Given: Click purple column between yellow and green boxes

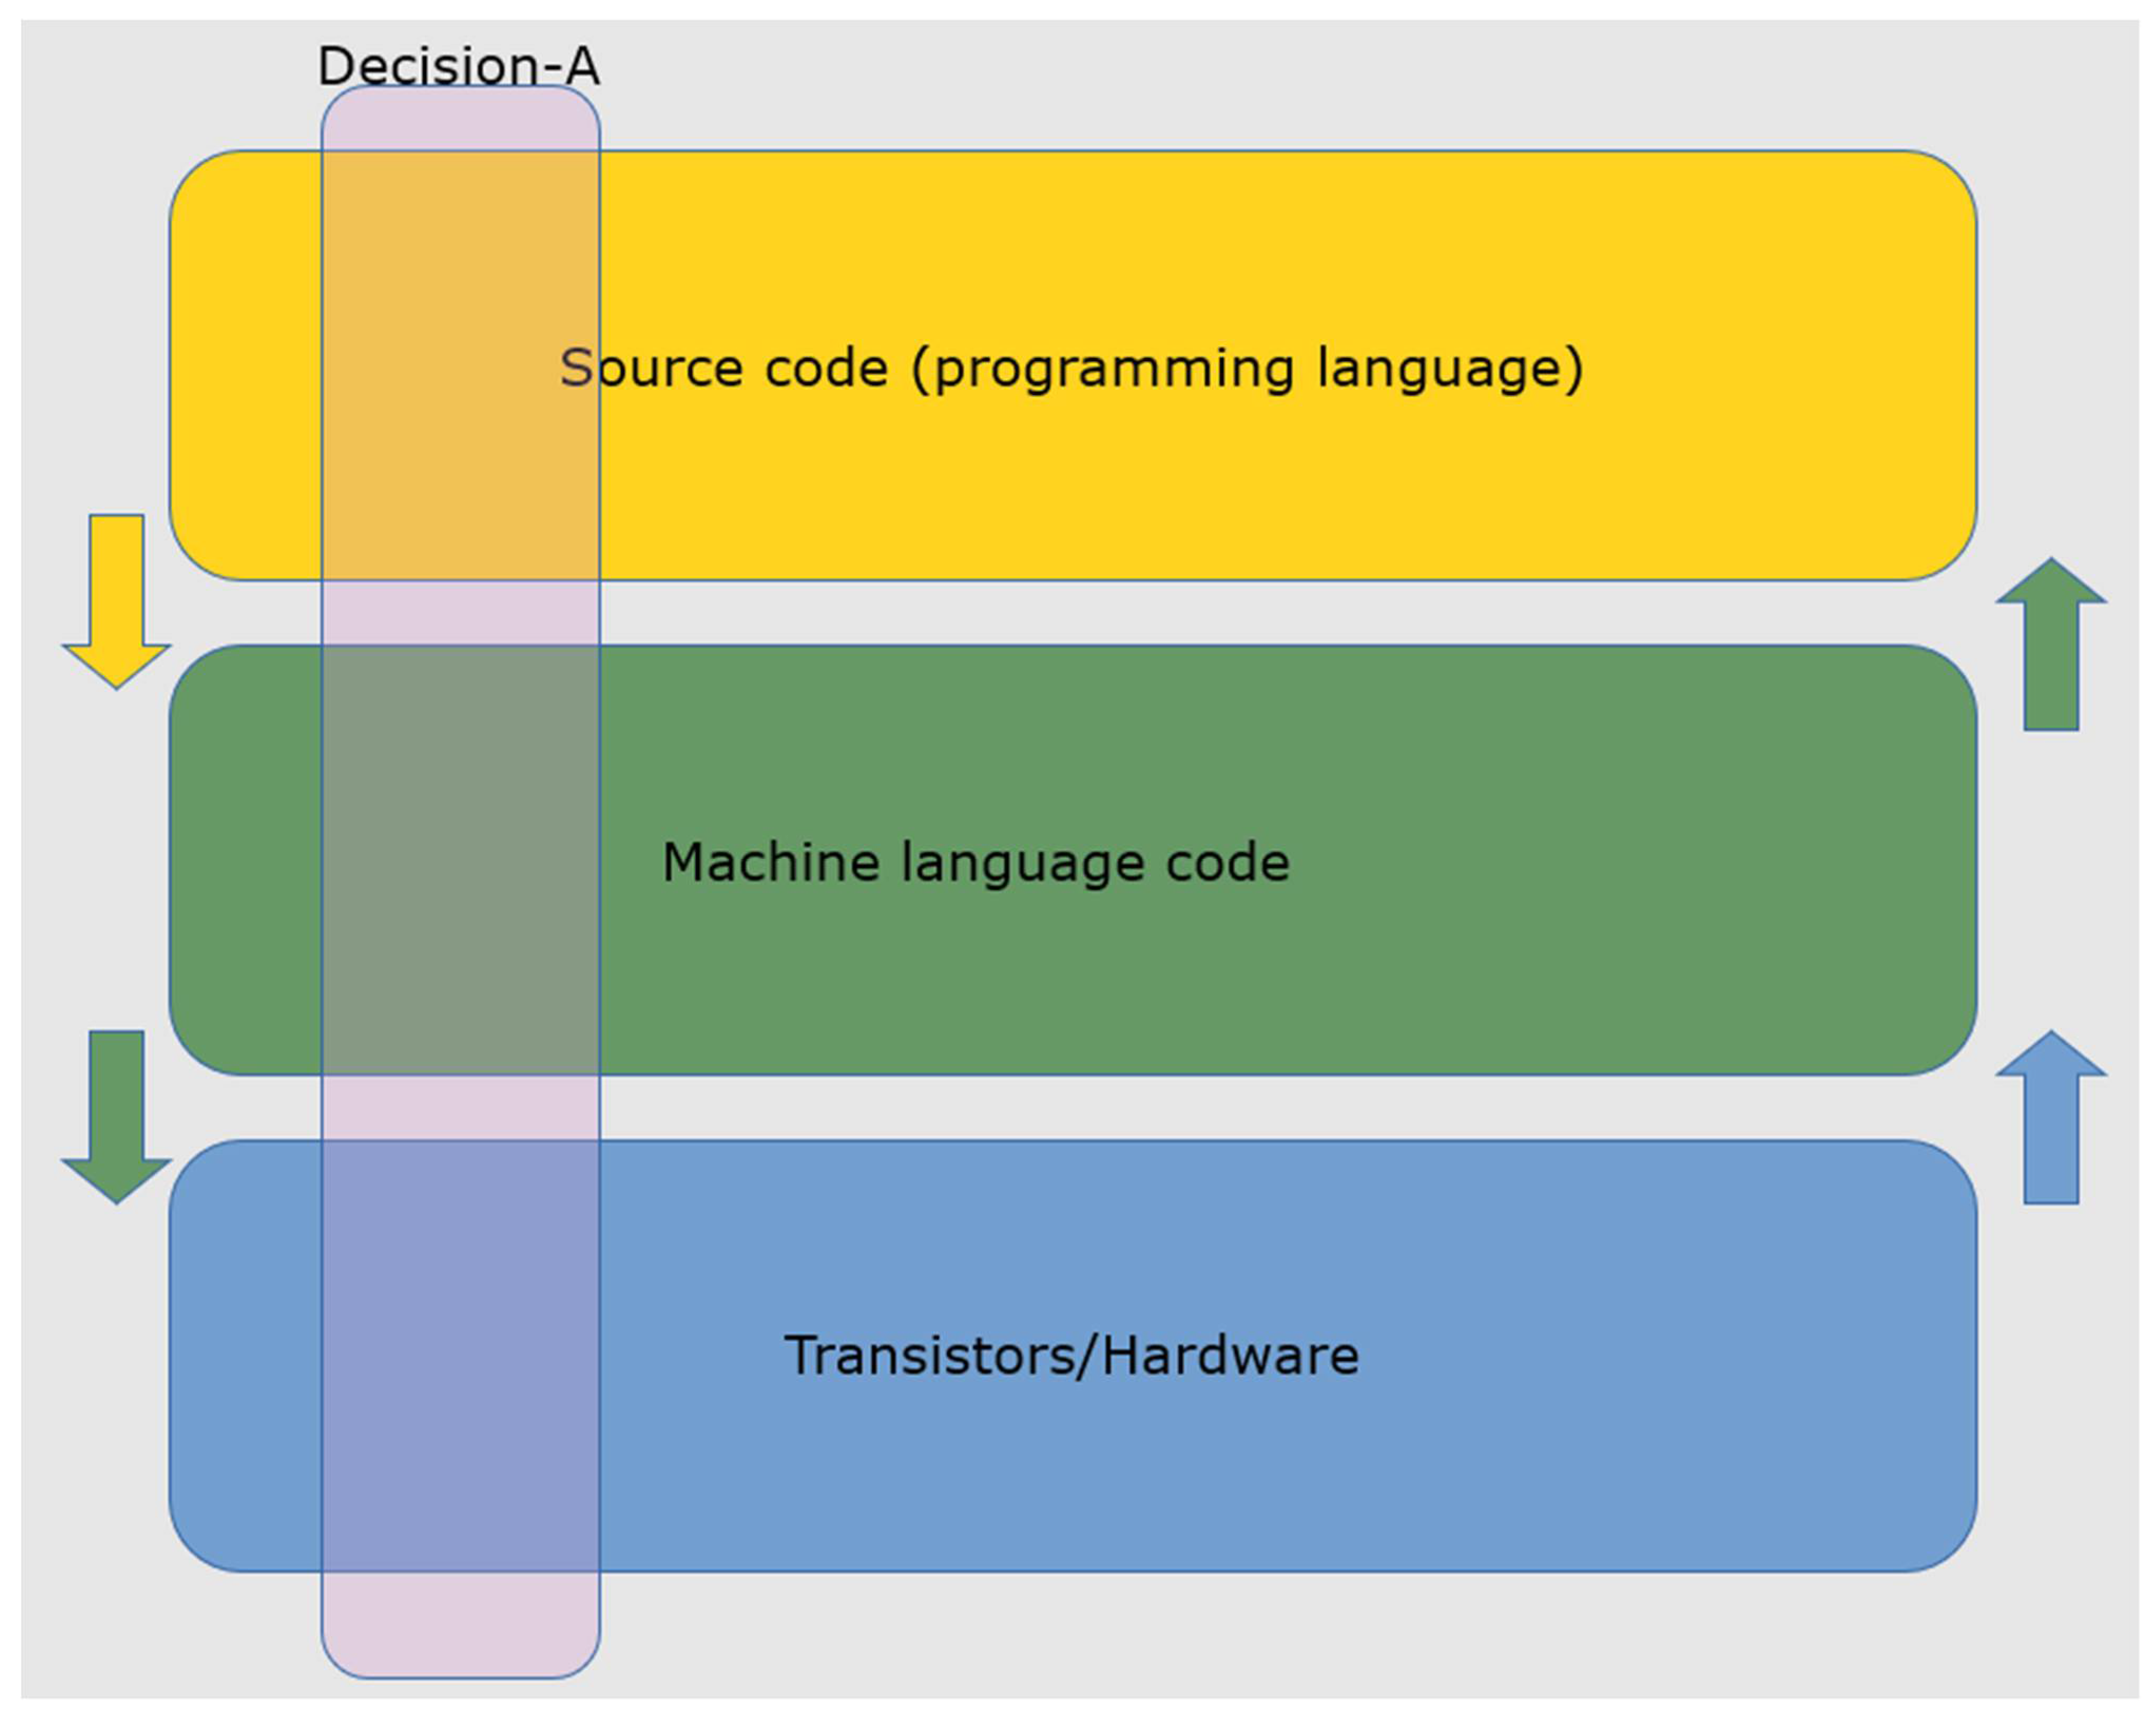Looking at the screenshot, I should point(460,612).
